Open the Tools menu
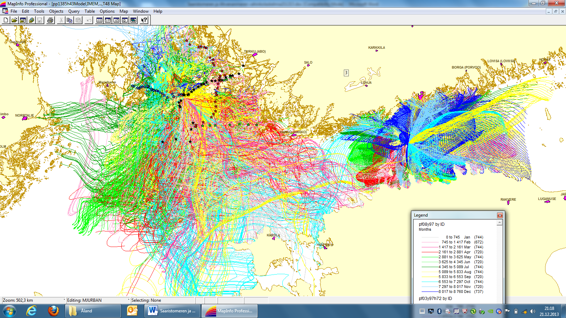566x318 pixels. (39, 11)
